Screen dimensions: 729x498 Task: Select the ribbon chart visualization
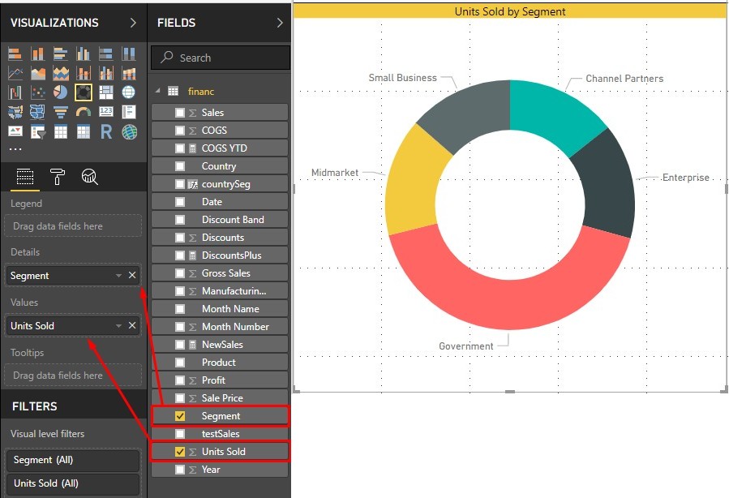129,74
